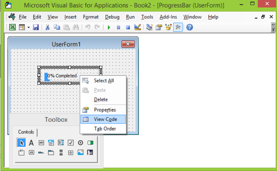
Task: Select the CheckBox control in Toolbox
Action: 71,142
